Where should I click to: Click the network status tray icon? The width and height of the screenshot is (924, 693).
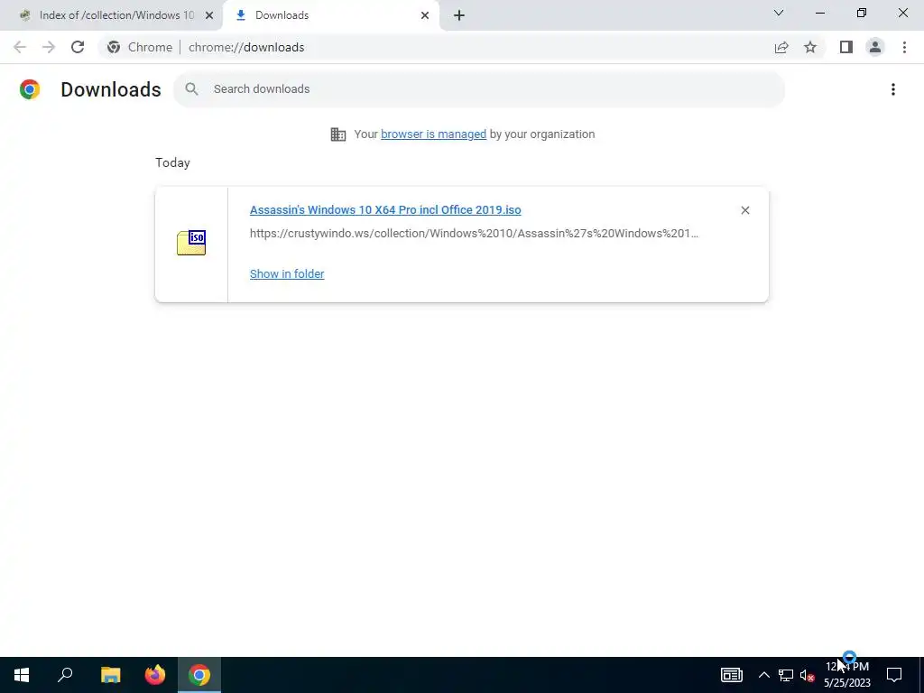[x=786, y=675]
